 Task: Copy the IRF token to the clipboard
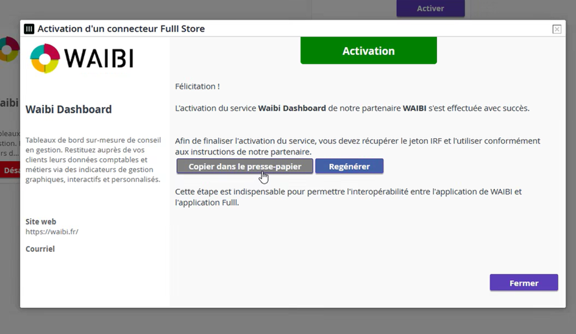coord(244,167)
